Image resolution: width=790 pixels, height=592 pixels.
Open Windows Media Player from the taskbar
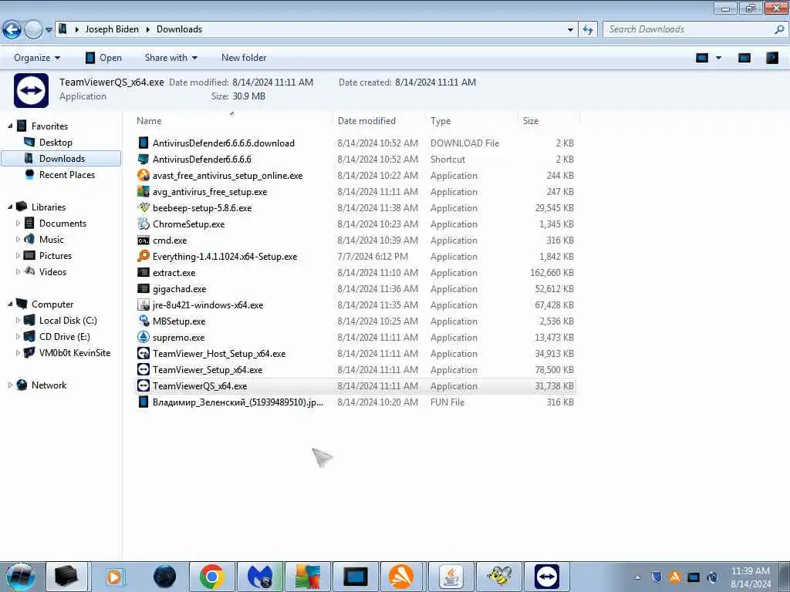tap(114, 577)
